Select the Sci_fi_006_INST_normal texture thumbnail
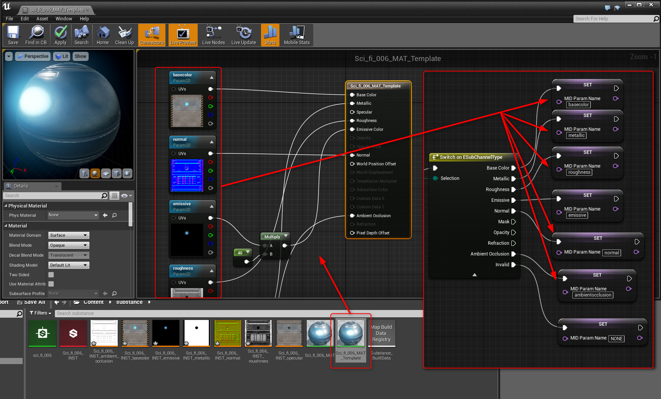This screenshot has width=661, height=399. click(227, 333)
